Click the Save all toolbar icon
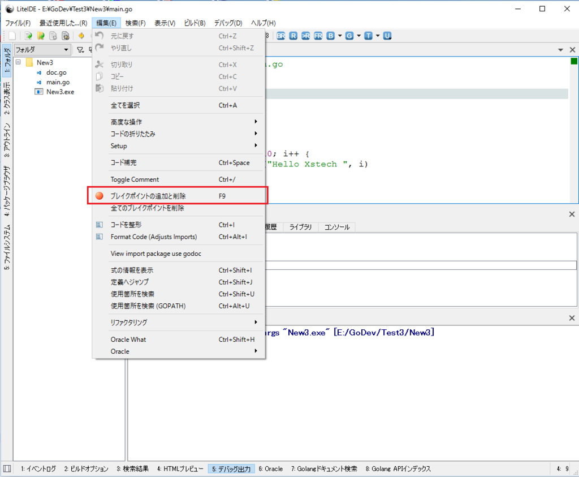Image resolution: width=579 pixels, height=477 pixels. (x=66, y=36)
